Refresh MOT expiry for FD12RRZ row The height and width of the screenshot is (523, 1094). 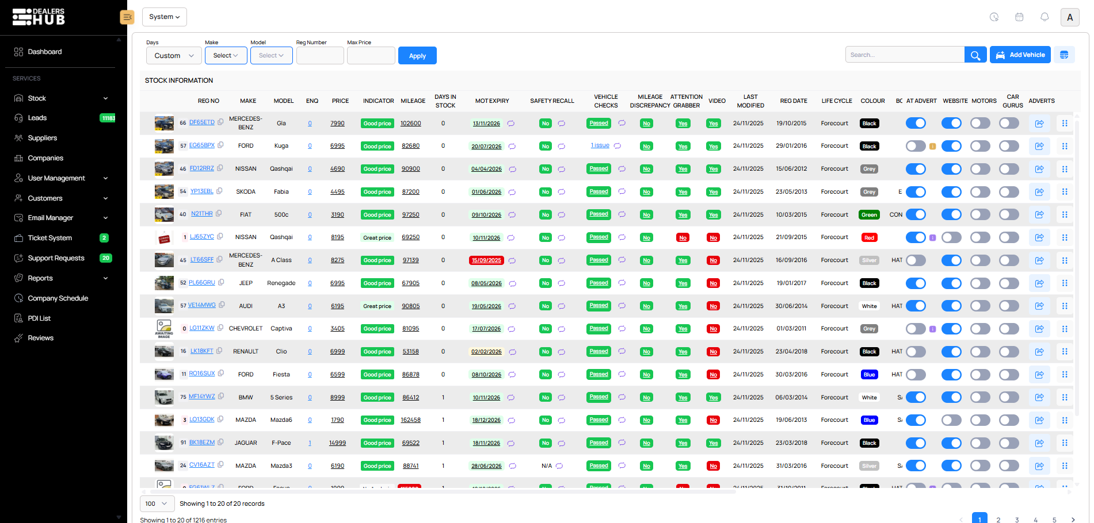point(512,169)
